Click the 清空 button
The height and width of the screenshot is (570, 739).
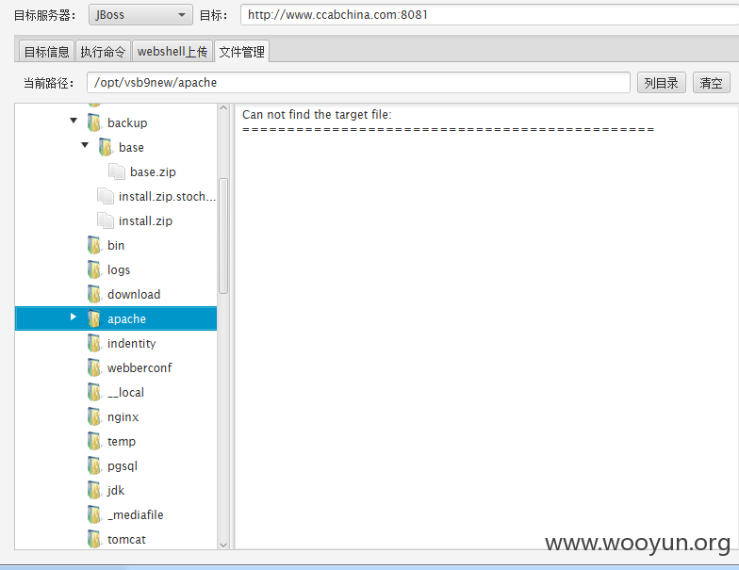click(x=711, y=83)
